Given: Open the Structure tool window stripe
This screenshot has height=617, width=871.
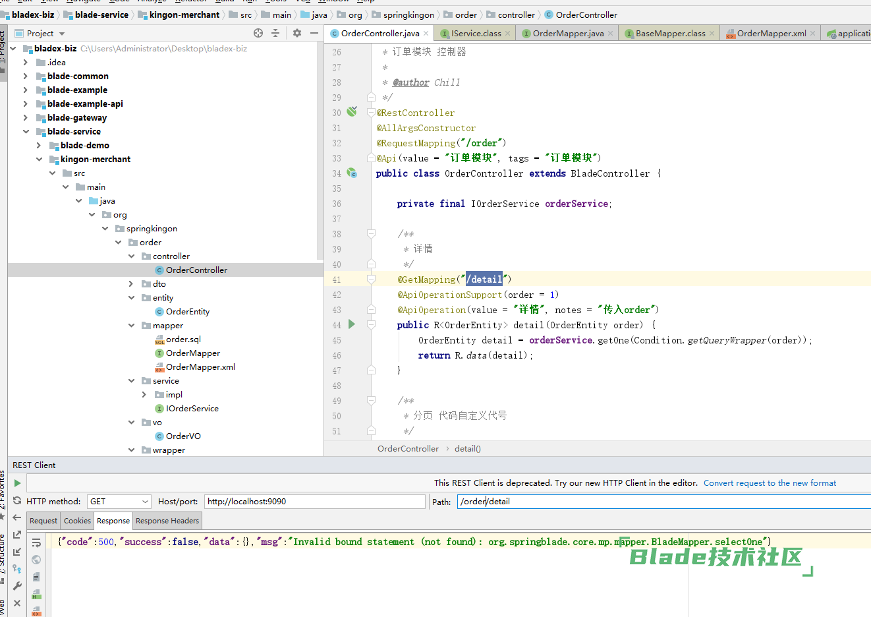Looking at the screenshot, I should pyautogui.click(x=3, y=559).
